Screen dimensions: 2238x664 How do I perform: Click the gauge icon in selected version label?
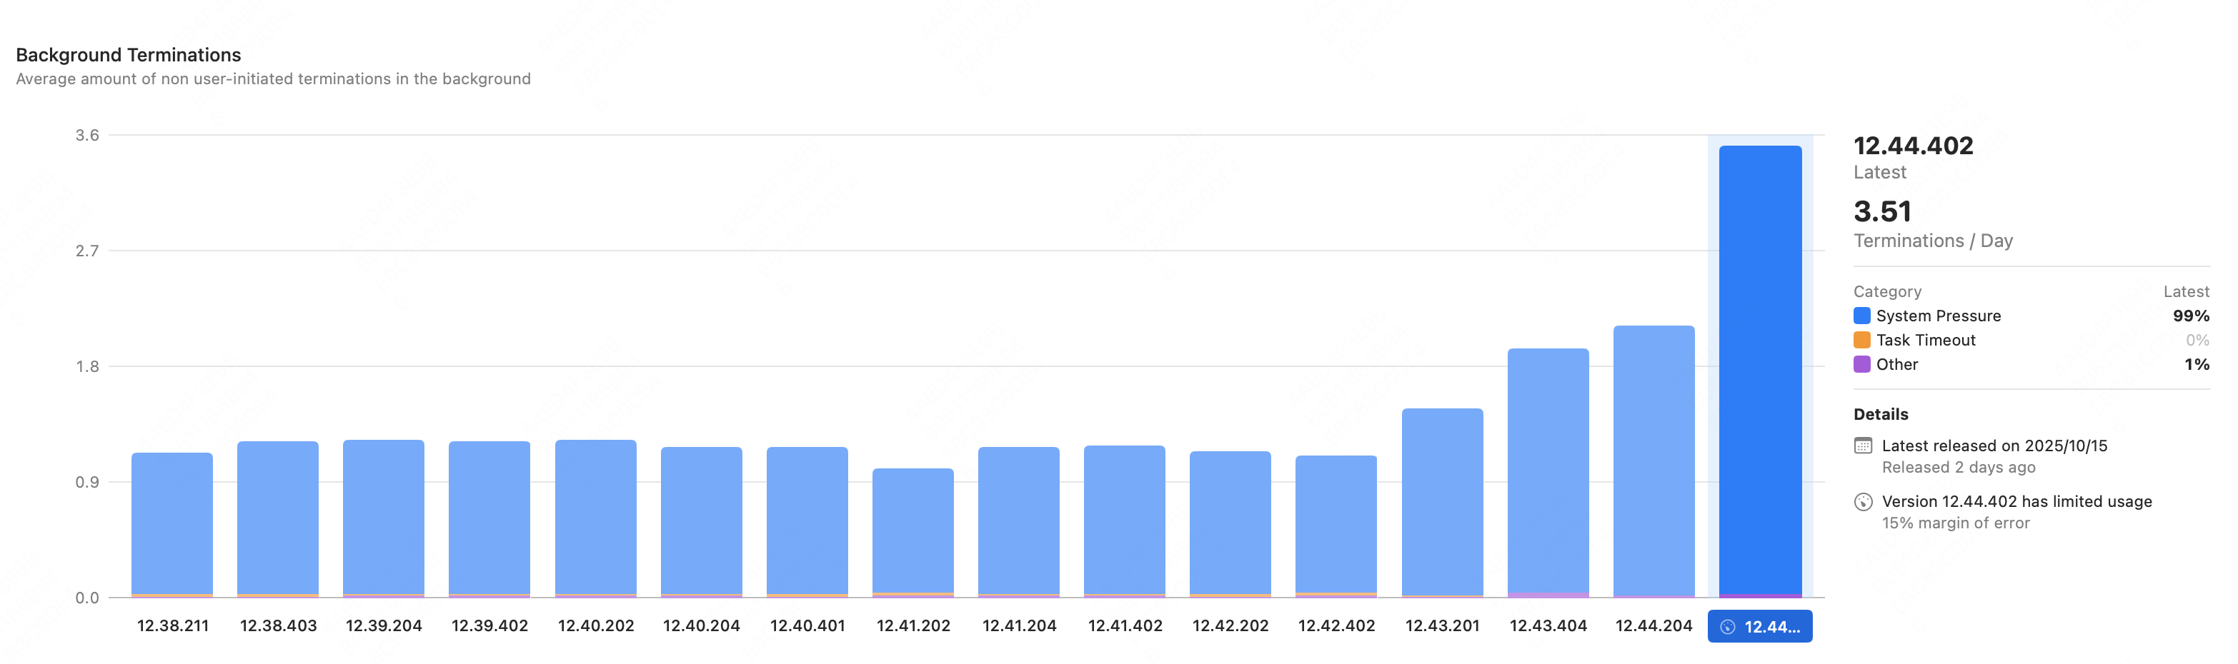pos(1727,627)
